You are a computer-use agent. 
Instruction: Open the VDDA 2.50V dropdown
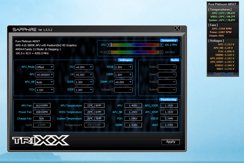coord(123,67)
